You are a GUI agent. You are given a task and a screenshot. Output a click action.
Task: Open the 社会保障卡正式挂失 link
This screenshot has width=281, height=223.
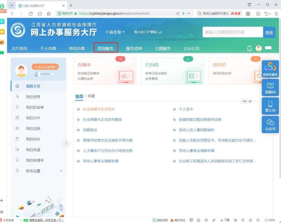(x=99, y=109)
